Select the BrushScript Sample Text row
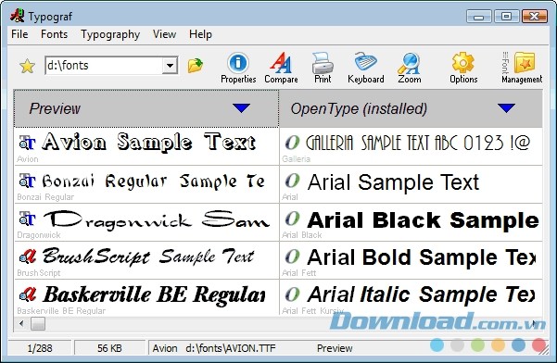557x363 pixels. click(146, 260)
